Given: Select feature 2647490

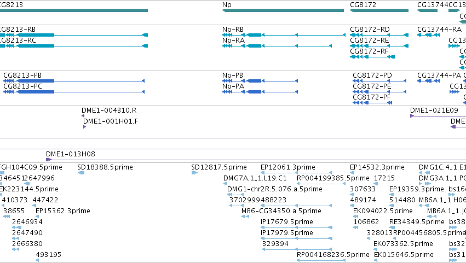Looking at the screenshot, I should (15, 238).
